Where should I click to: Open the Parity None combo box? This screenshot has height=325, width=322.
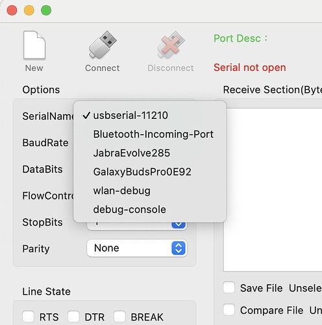click(137, 248)
